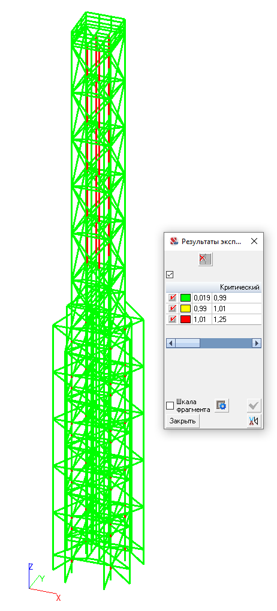Click the green color swatch

185,298
